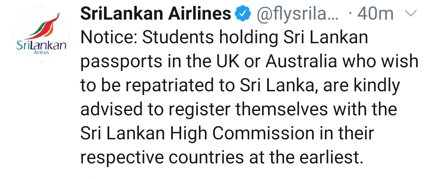Image resolution: width=432 pixels, height=179 pixels.
Task: Click the SriLankan wordmark inside the avatar
Action: click(x=41, y=46)
